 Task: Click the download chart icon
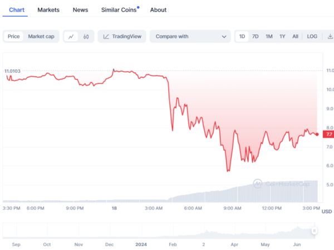[329, 37]
